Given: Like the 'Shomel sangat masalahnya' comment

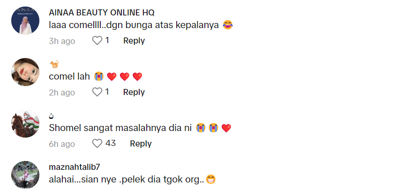Looking at the screenshot, I should pyautogui.click(x=97, y=143).
